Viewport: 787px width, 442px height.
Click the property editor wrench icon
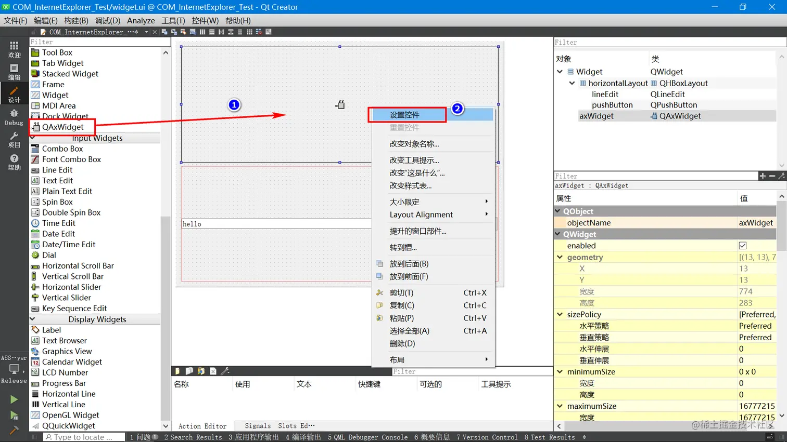tap(781, 176)
